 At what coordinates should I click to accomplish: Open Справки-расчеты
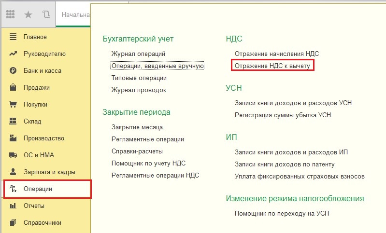pyautogui.click(x=137, y=151)
